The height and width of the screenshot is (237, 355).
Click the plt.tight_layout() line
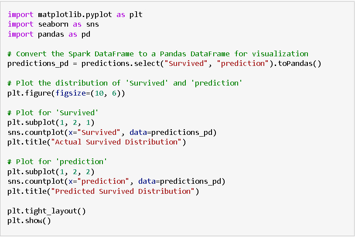(x=47, y=211)
